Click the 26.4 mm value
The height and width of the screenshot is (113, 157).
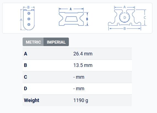(x=83, y=54)
